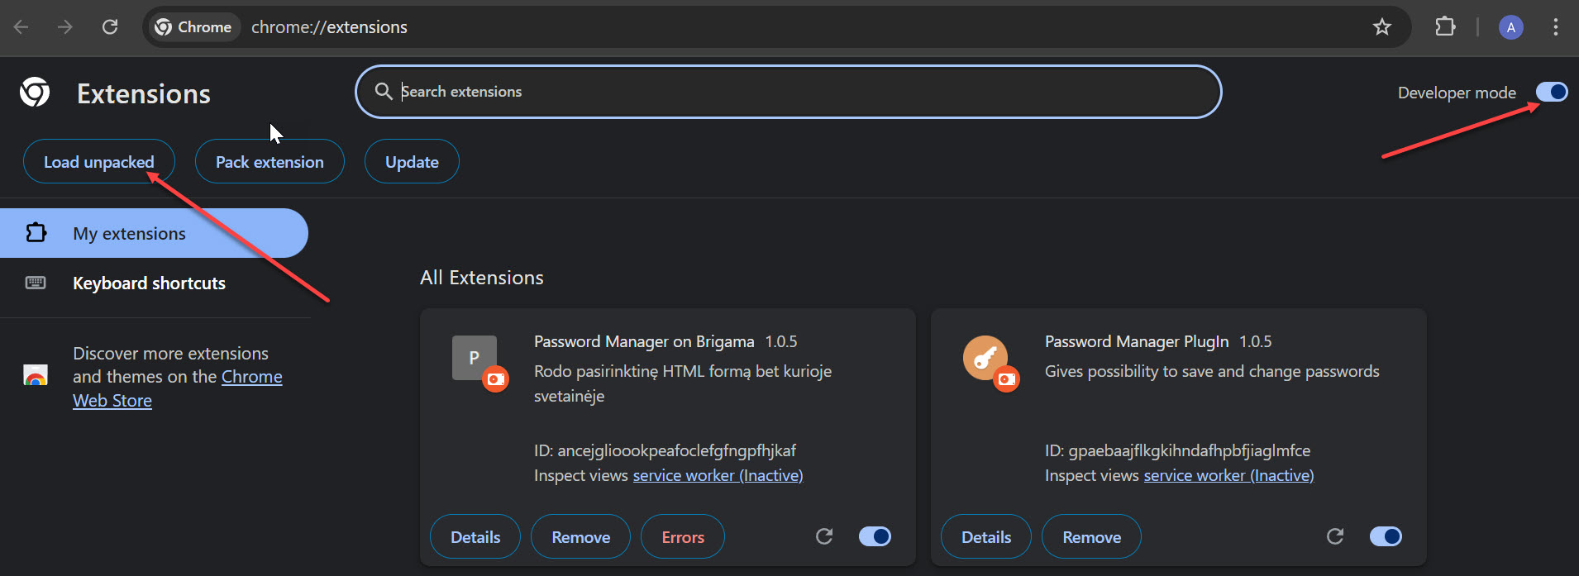Reload the page with the refresh icon

click(110, 27)
